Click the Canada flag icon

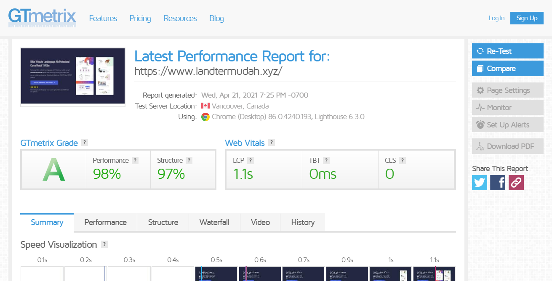[x=205, y=106]
